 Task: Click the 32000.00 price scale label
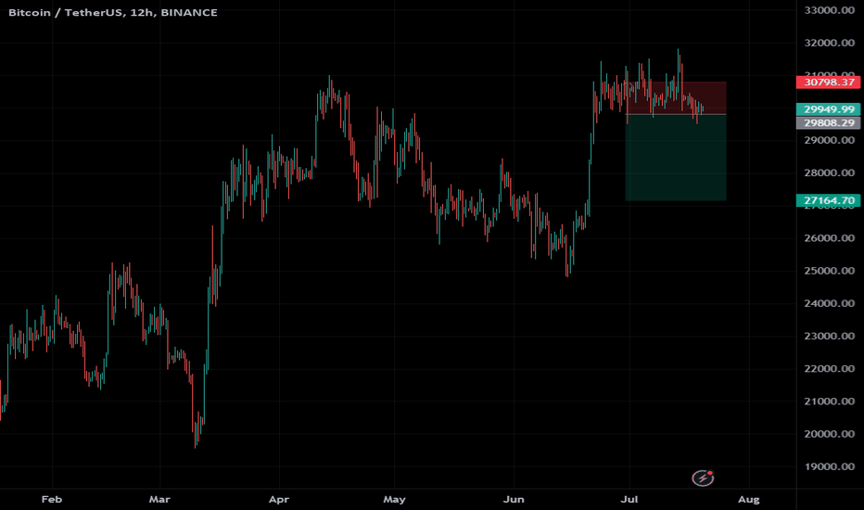click(x=830, y=43)
